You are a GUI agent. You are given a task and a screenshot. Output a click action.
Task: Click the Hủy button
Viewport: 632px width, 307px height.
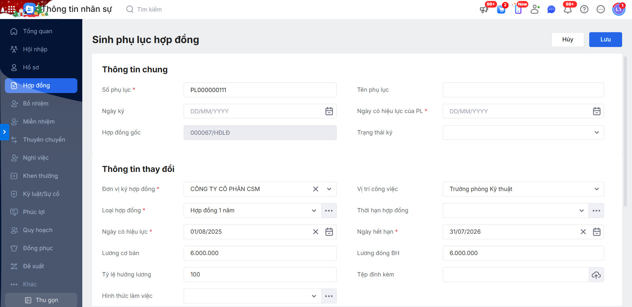tap(567, 39)
